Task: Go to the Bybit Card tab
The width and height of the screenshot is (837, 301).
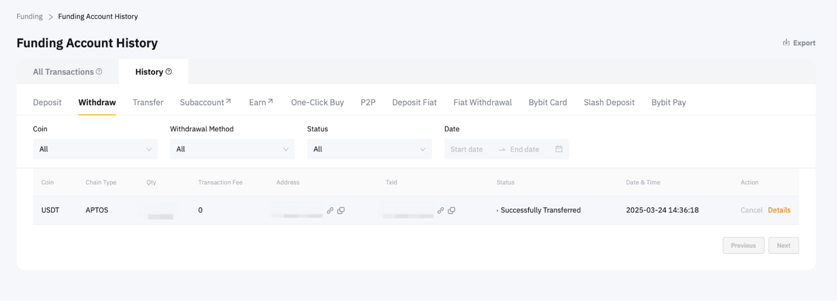Action: pos(547,102)
